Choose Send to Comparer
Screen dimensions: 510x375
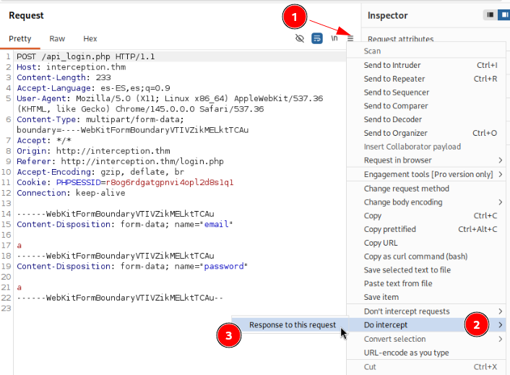(x=426, y=106)
